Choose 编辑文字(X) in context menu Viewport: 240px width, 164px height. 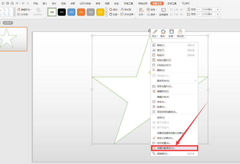pyautogui.click(x=174, y=97)
